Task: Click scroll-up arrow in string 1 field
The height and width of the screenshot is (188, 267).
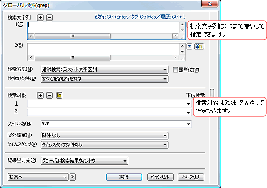Action: [x=182, y=25]
